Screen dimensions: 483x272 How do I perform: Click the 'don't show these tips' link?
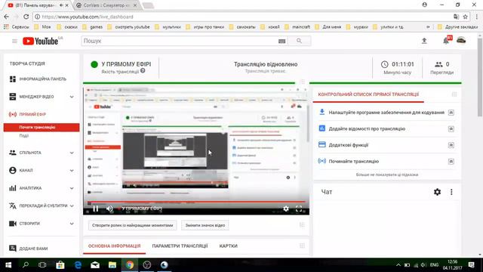[387, 175]
